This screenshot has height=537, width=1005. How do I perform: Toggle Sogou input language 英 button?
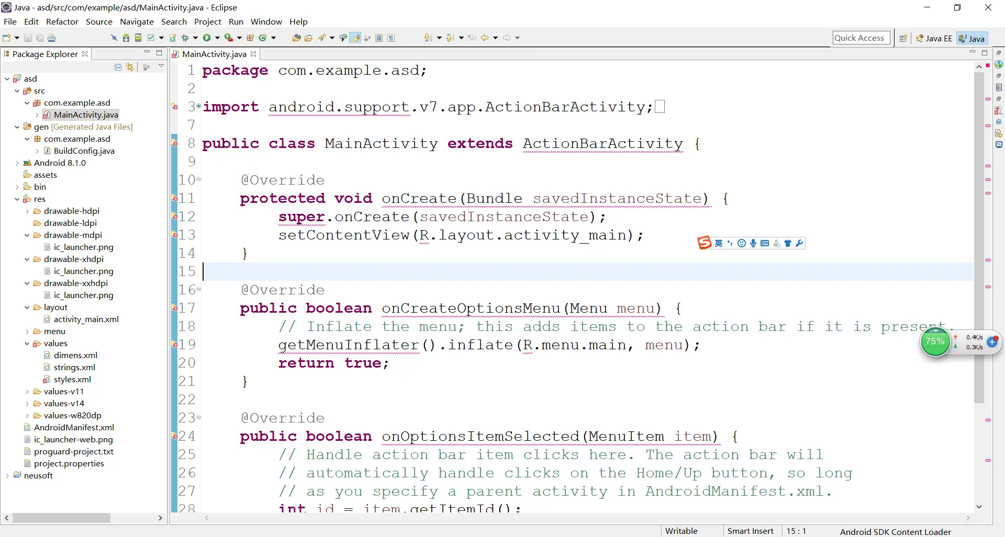[x=719, y=243]
